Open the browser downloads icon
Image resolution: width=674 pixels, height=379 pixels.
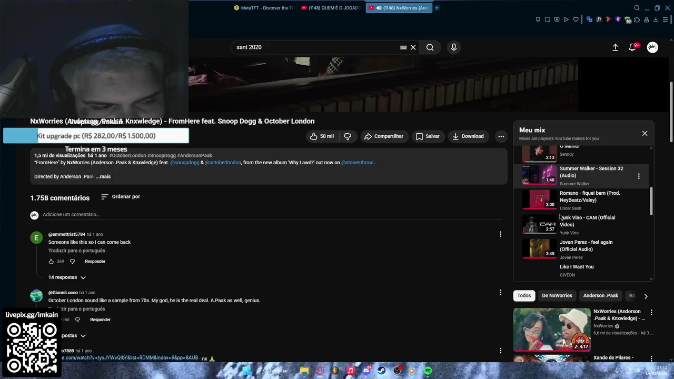click(x=656, y=19)
